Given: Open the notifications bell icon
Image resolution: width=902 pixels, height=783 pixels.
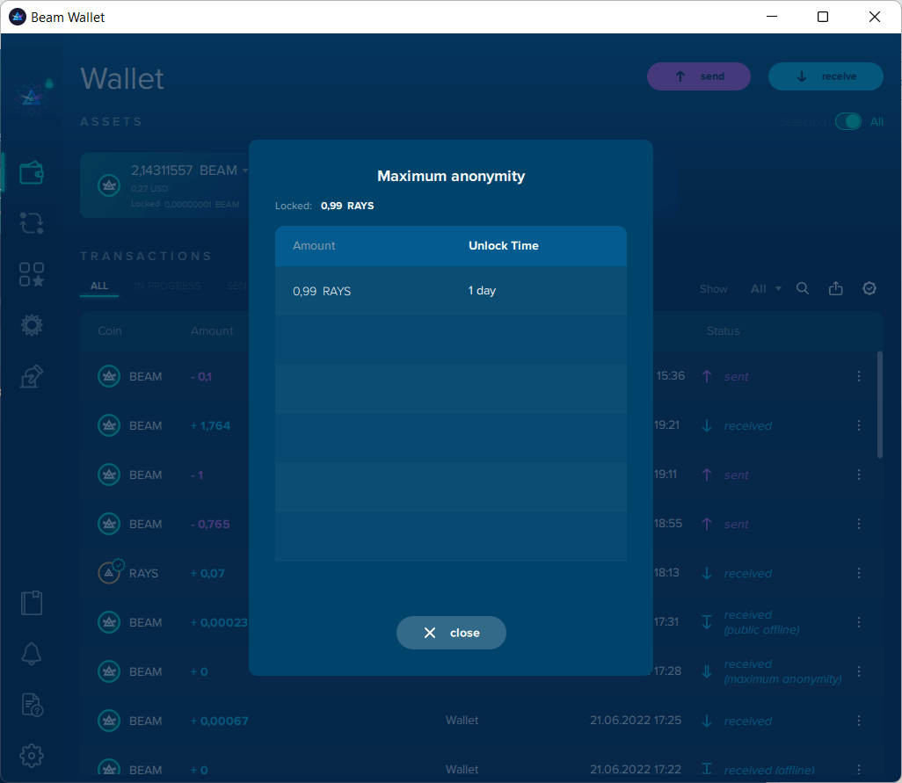Looking at the screenshot, I should [x=32, y=654].
